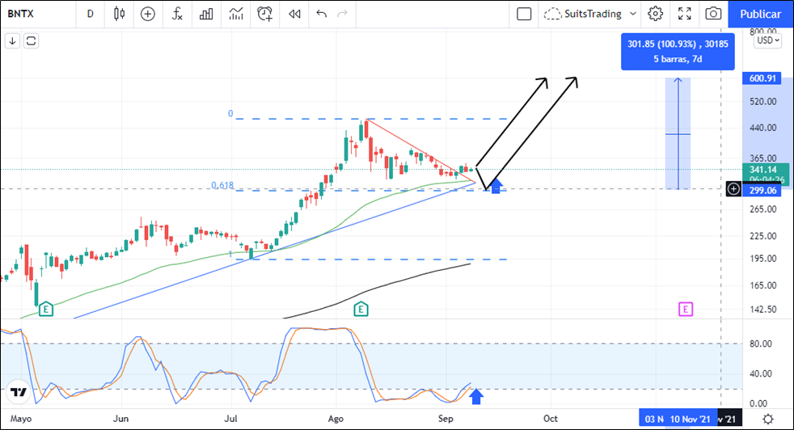Enter fullscreen mode
Screen dimensions: 794x430
[684, 14]
